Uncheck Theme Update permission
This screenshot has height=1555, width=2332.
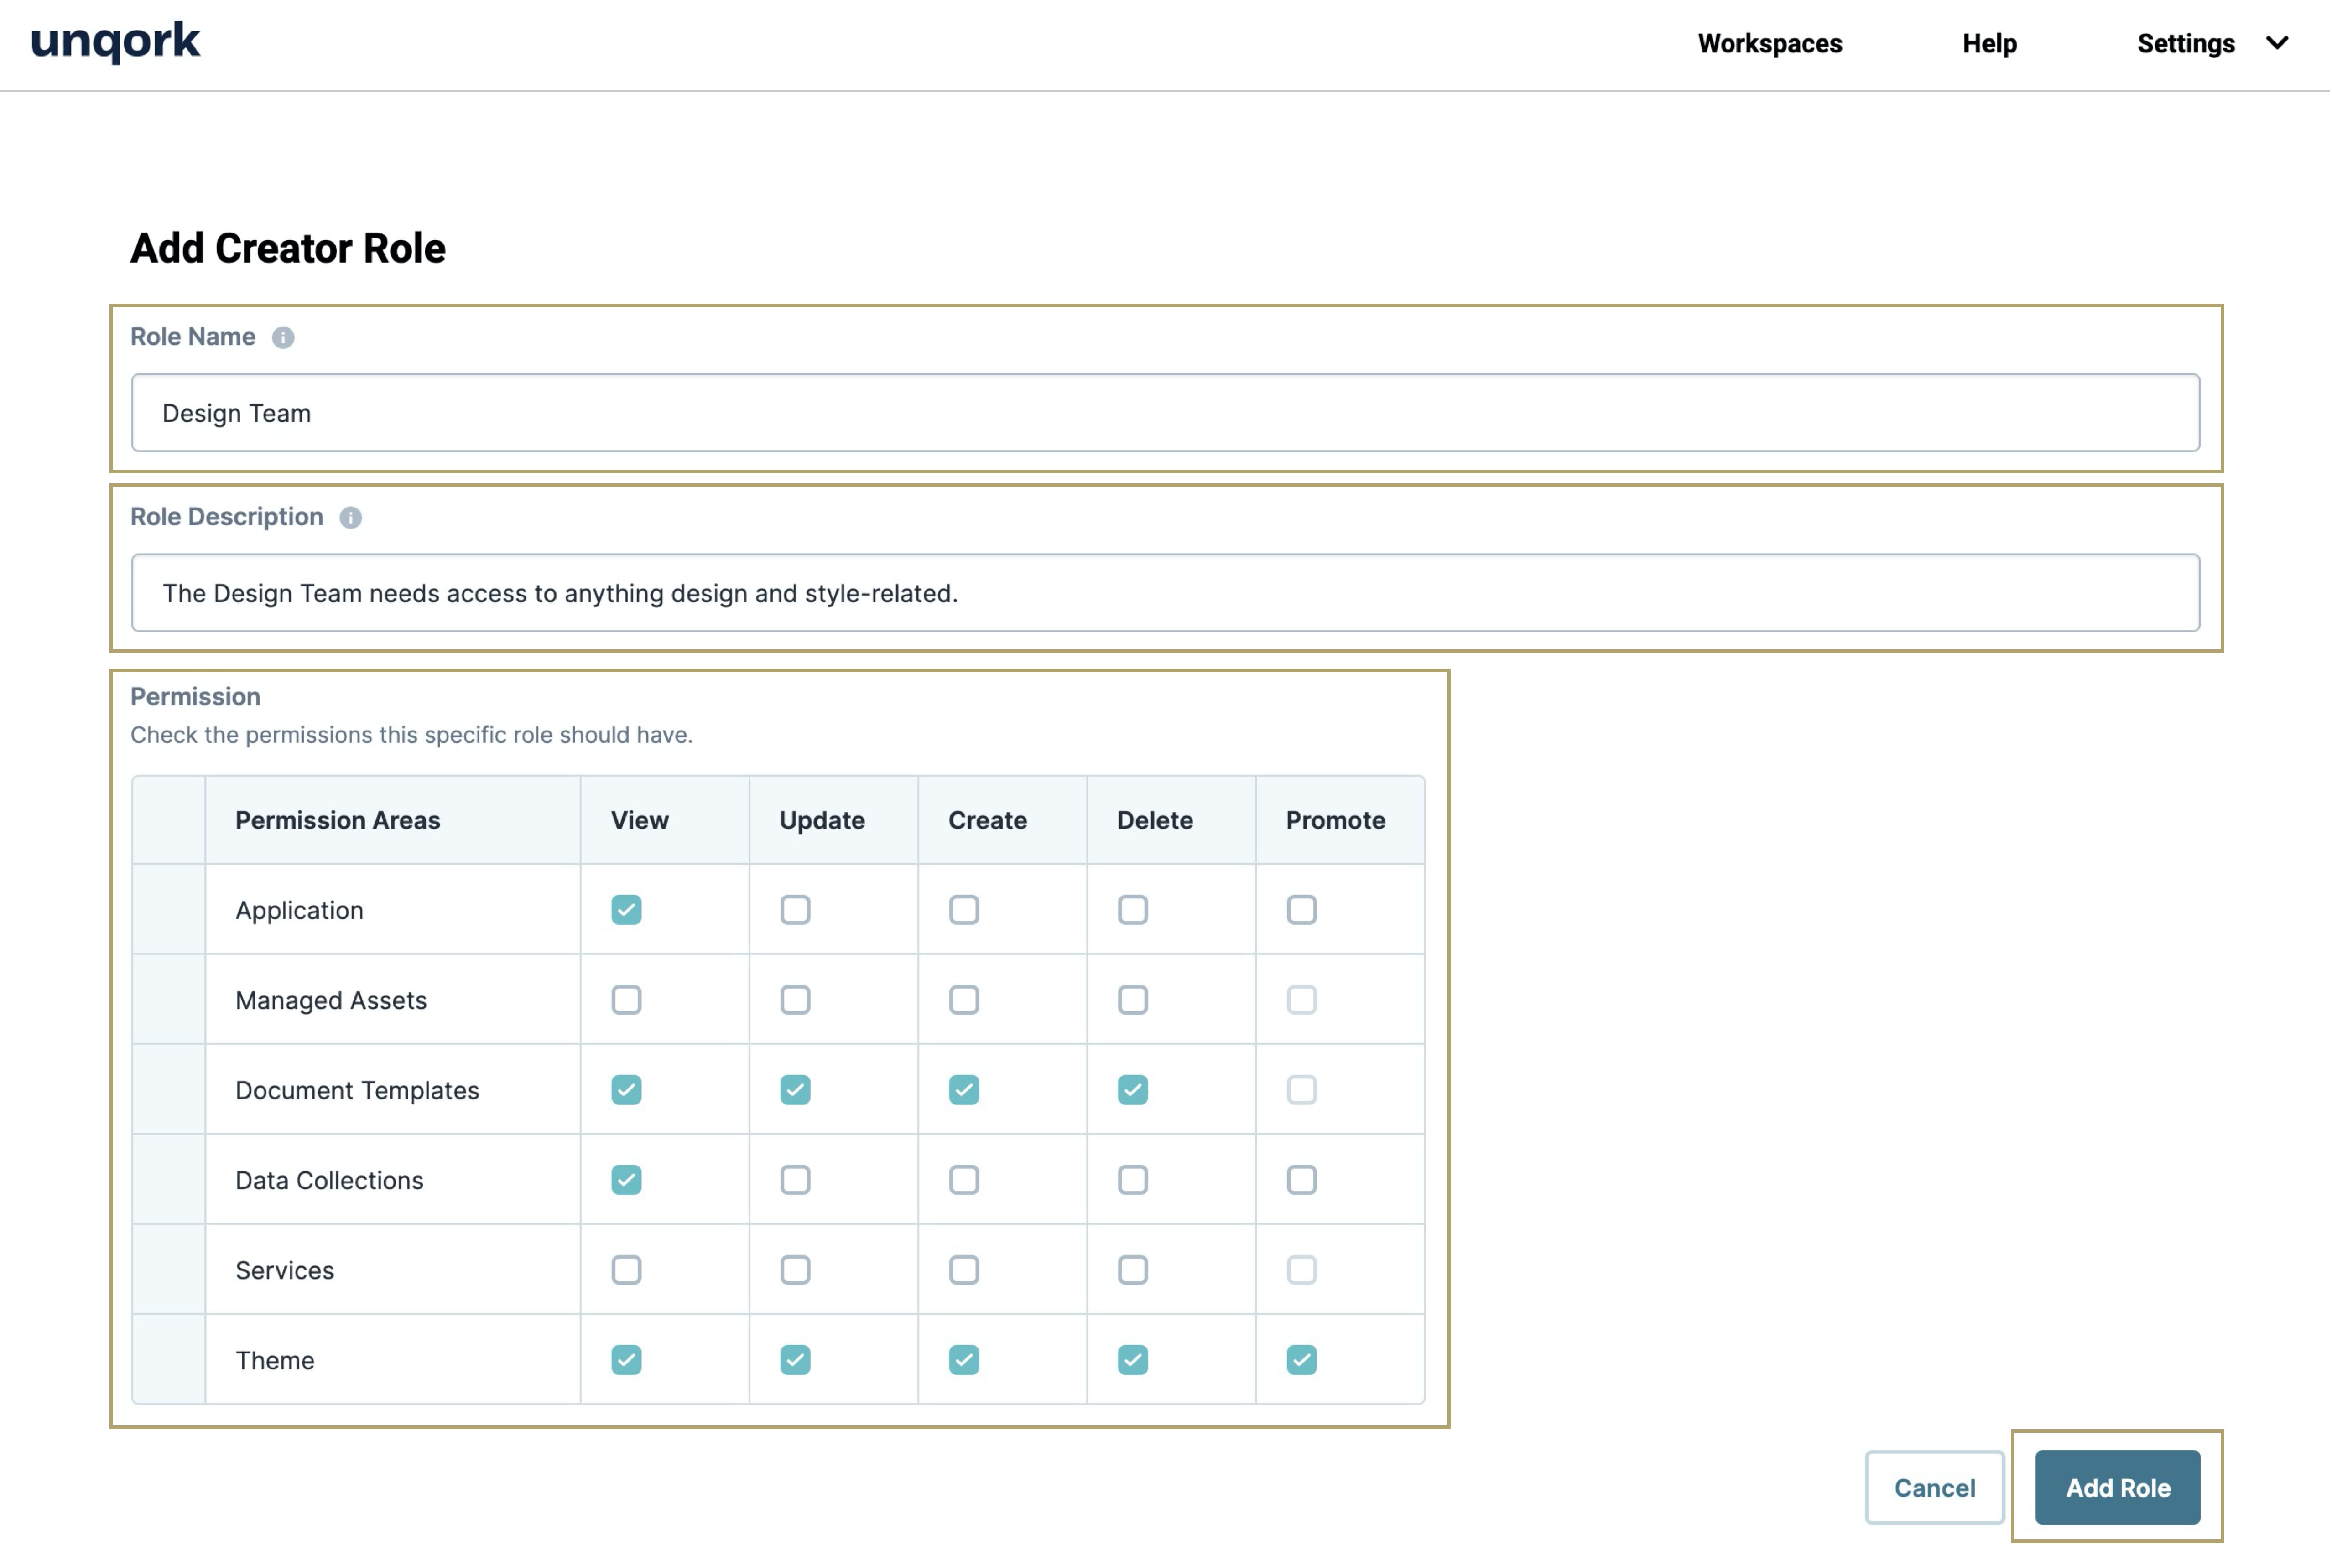tap(796, 1361)
